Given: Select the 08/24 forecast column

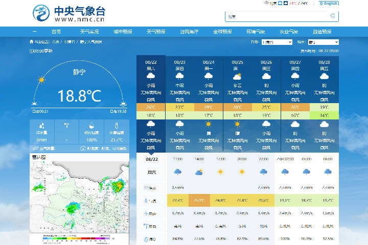Looking at the screenshot, I should point(209,104).
